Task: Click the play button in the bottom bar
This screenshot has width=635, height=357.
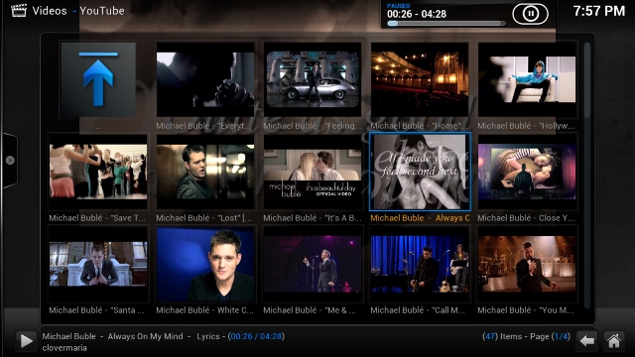Action: [x=26, y=340]
